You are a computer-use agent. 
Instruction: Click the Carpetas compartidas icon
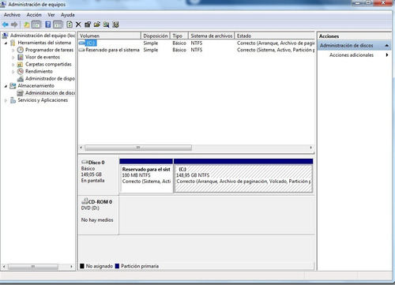[x=21, y=64]
